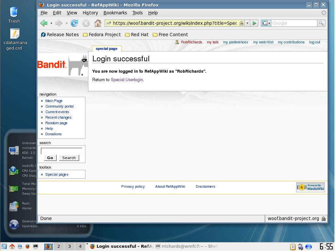
Task: Click the RobRichards user icon
Action: pos(177,42)
